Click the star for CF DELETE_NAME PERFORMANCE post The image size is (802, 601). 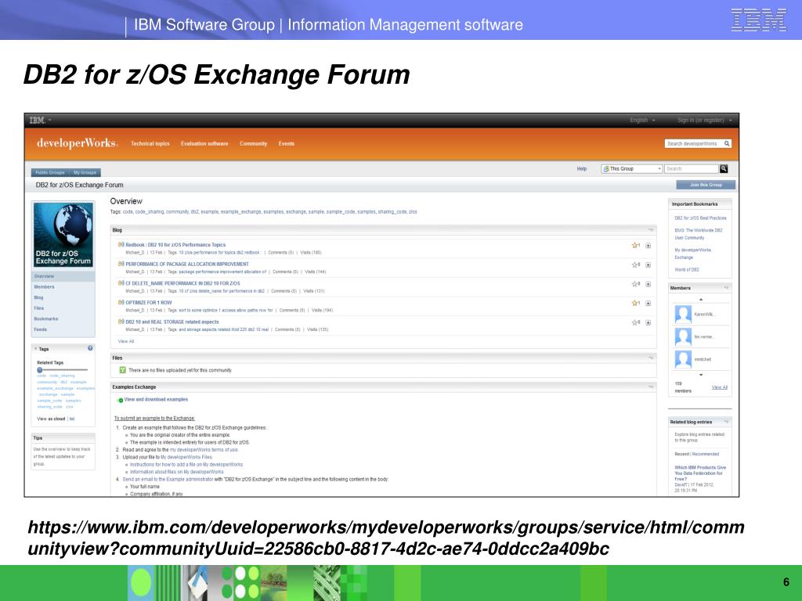point(636,284)
